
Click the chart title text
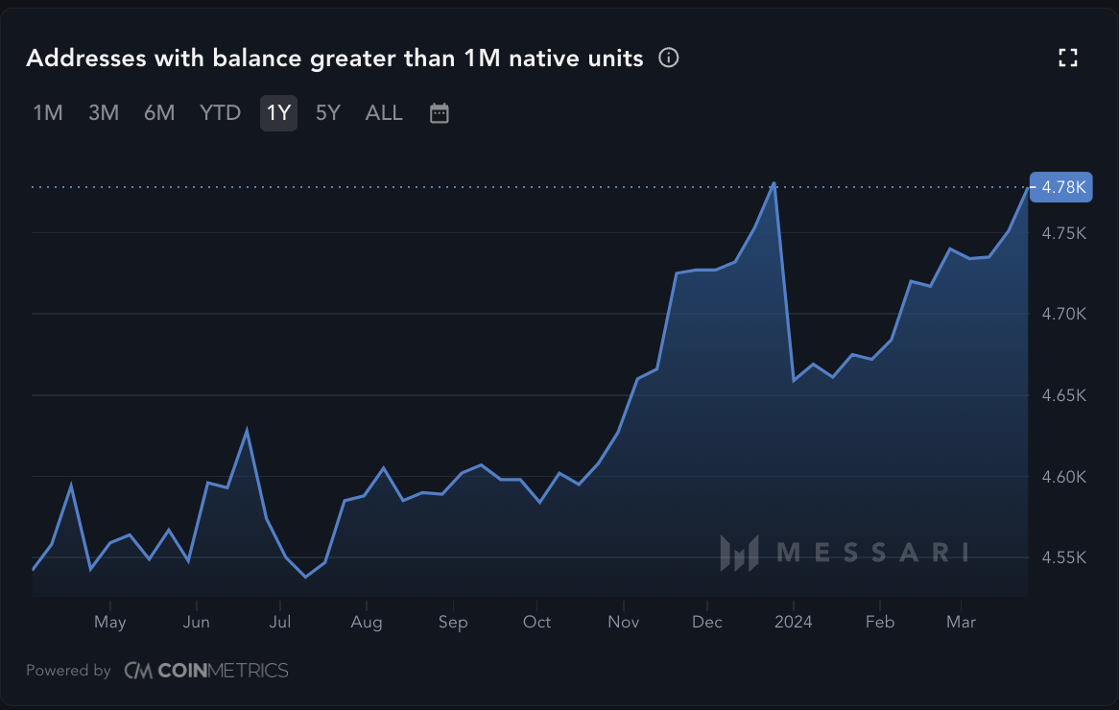[x=334, y=59]
